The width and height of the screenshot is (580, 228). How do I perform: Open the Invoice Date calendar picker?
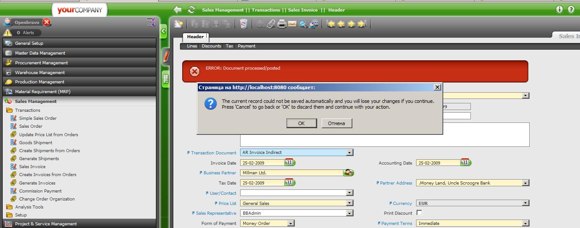pos(290,162)
